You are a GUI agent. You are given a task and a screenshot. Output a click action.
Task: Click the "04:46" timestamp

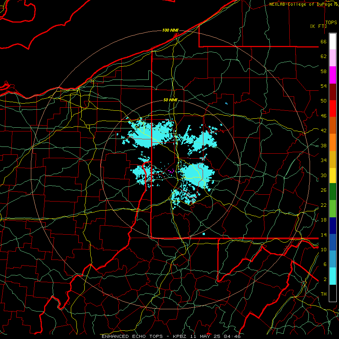click(x=232, y=336)
